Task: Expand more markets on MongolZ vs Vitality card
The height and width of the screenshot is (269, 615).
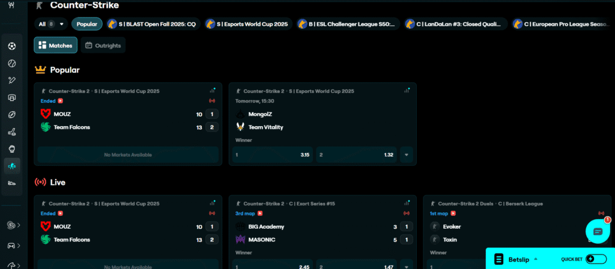Action: click(407, 155)
